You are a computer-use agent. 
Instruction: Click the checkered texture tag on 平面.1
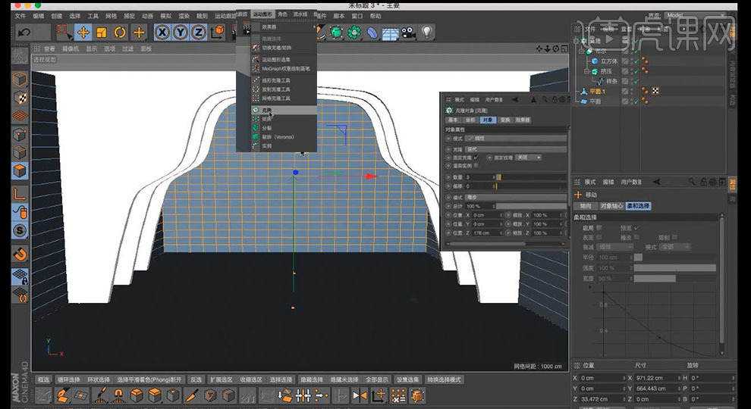pos(655,92)
